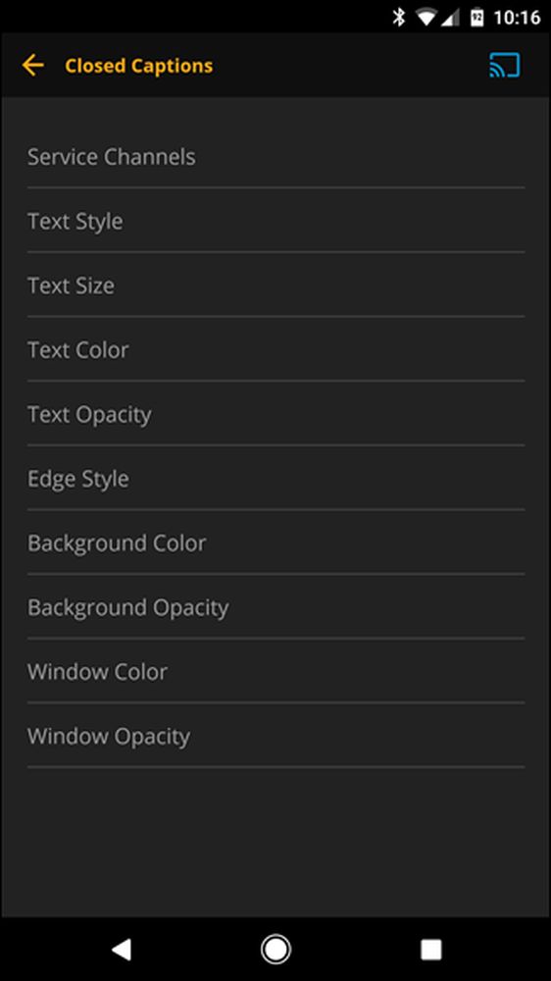Open Window Color setting
Viewport: 551px width, 981px height.
click(x=275, y=671)
